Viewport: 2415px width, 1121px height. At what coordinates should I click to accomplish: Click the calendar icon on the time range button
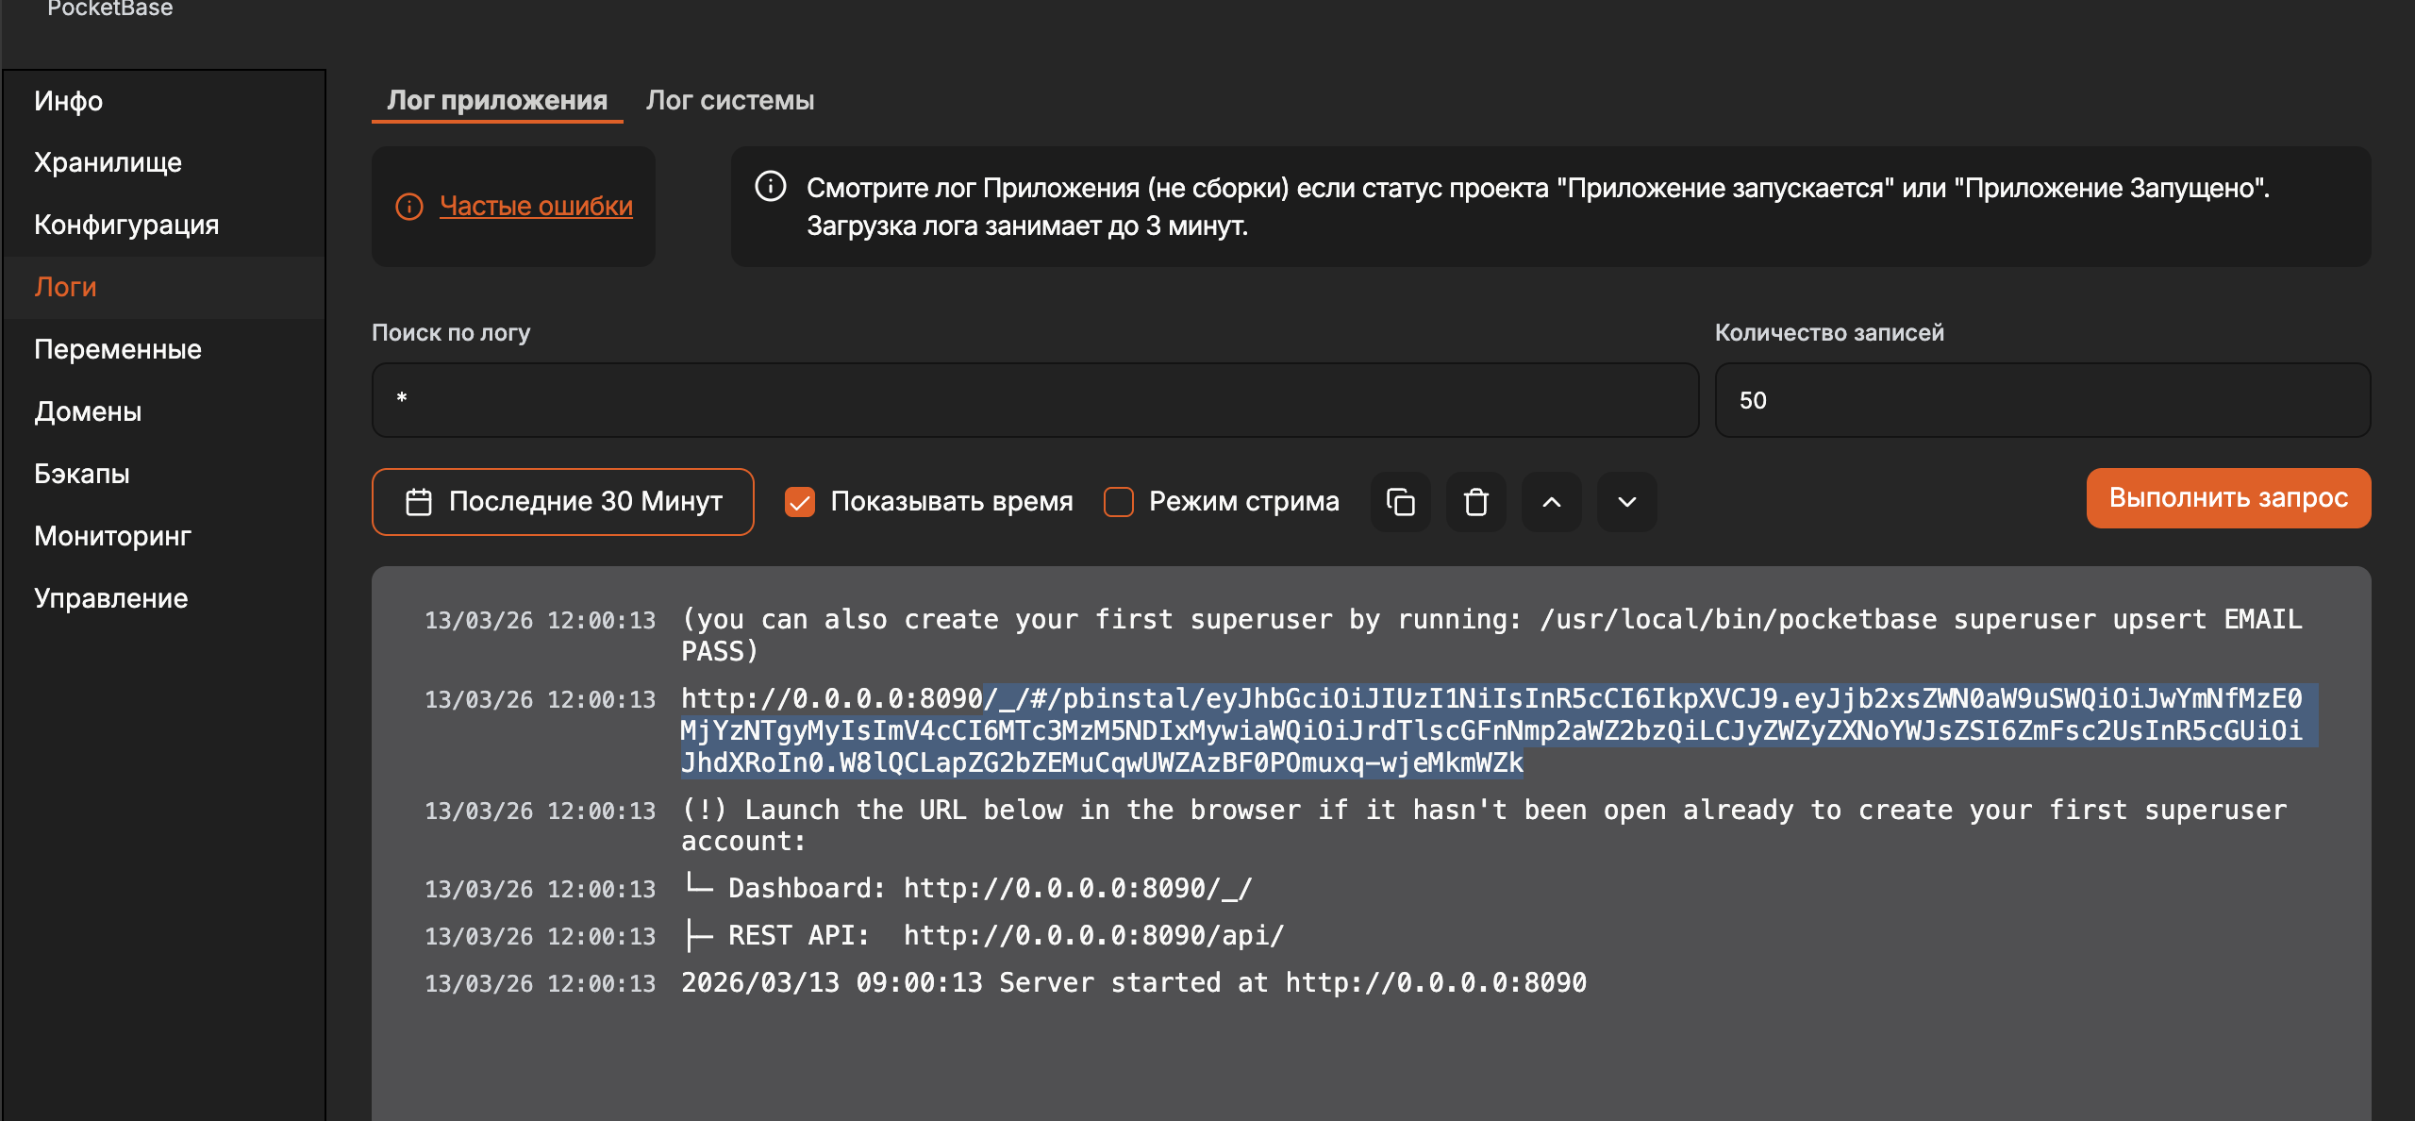tap(418, 501)
